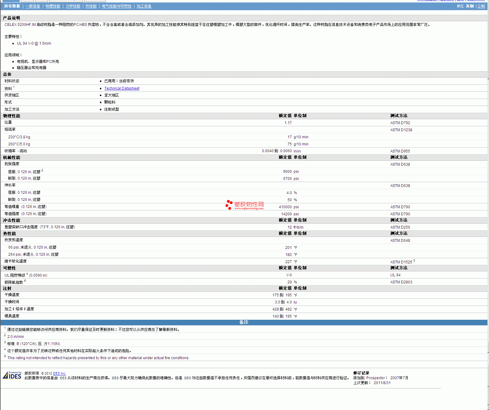489x410 pixels.
Task: Click the ASTM D1238 test method entry
Action: click(x=401, y=130)
